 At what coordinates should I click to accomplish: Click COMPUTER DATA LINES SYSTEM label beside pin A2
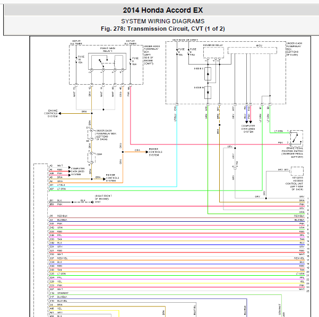[77, 171]
